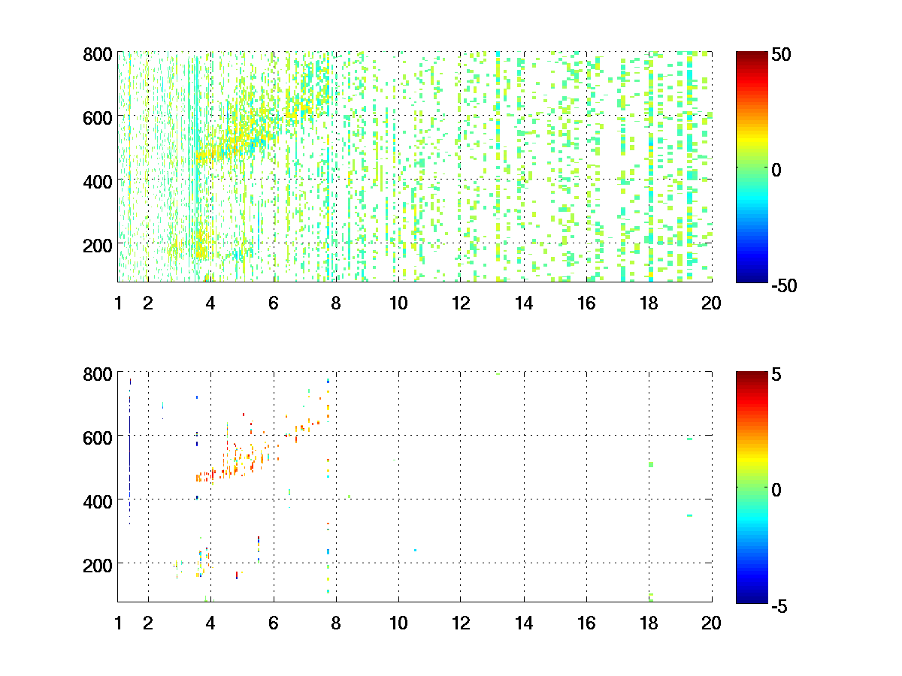Viewport: 902px width, 676px height.
Task: Select the dense upper heatmap plot area
Action: (414, 167)
